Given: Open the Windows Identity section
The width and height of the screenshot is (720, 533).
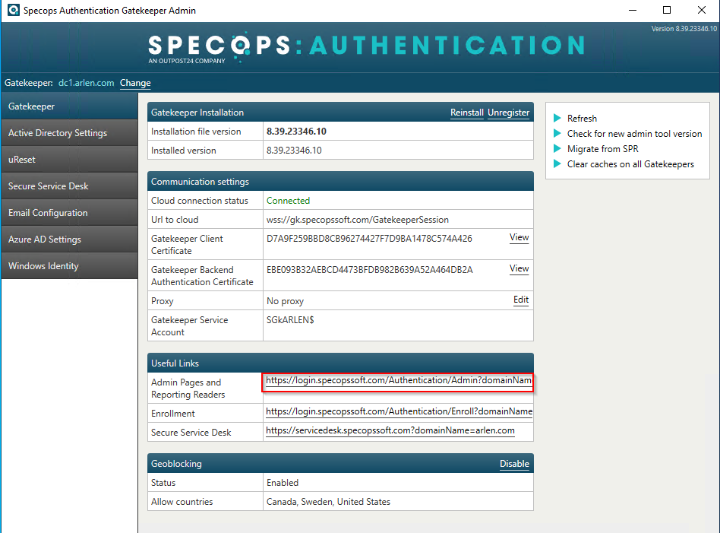Looking at the screenshot, I should [69, 266].
